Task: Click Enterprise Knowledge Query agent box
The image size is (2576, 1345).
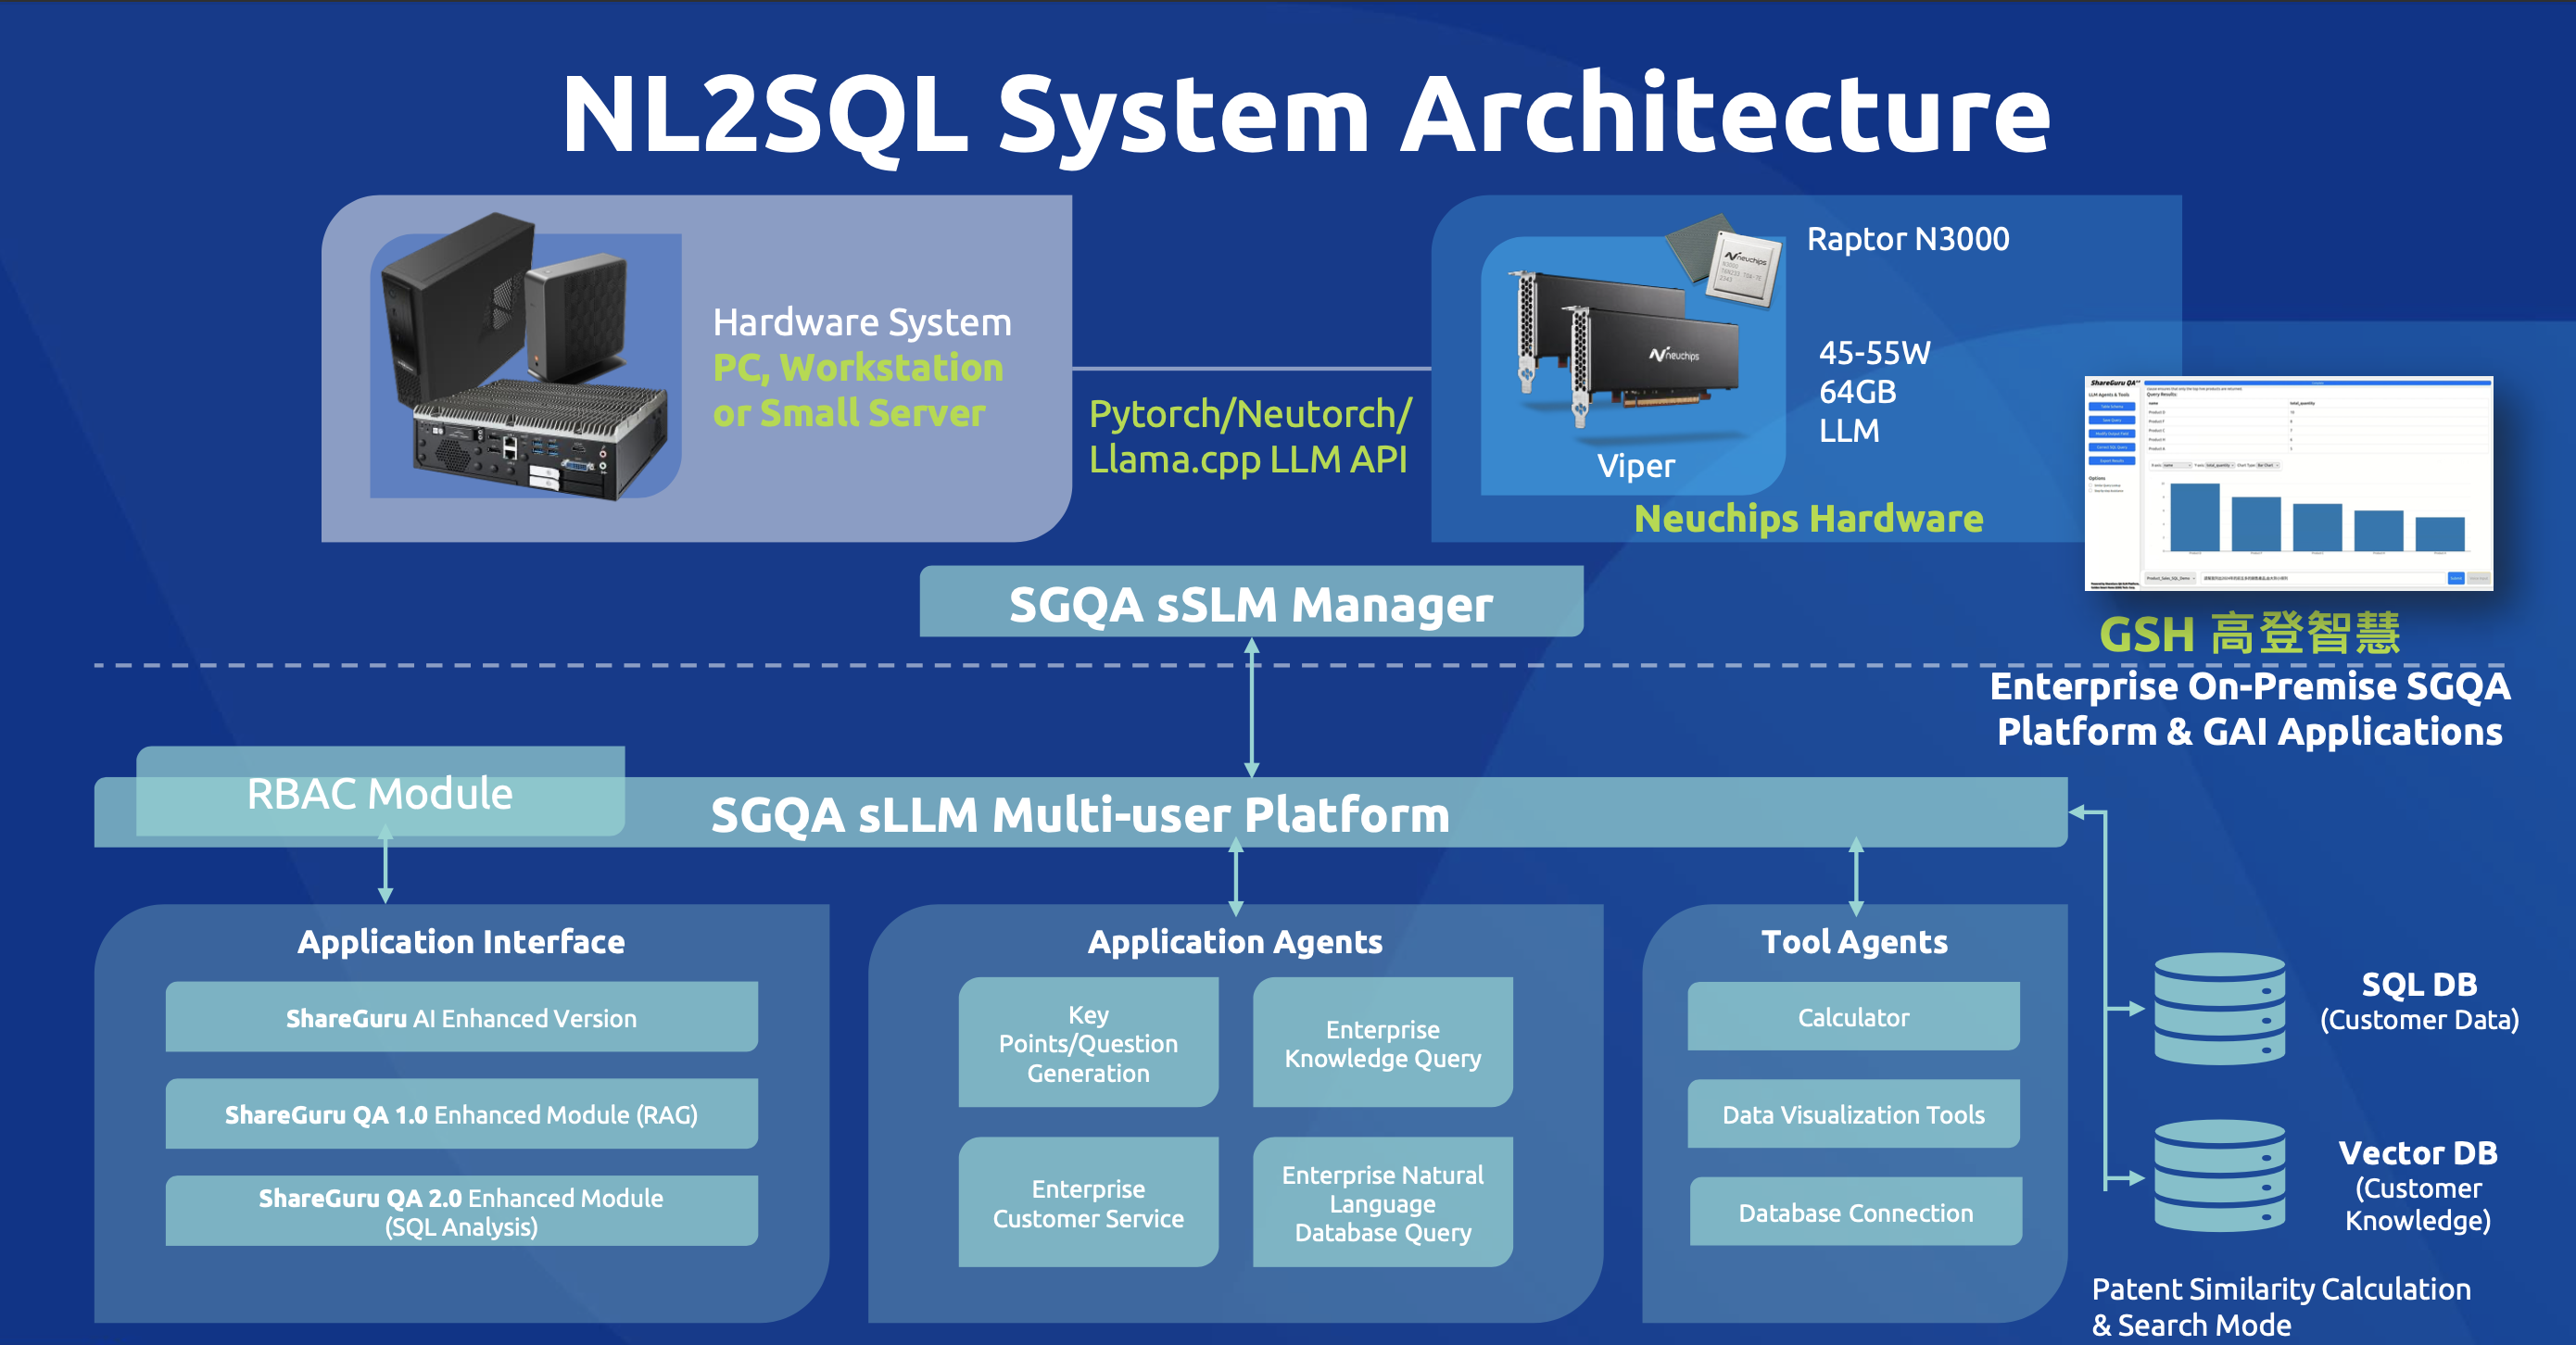Action: coord(1382,1042)
